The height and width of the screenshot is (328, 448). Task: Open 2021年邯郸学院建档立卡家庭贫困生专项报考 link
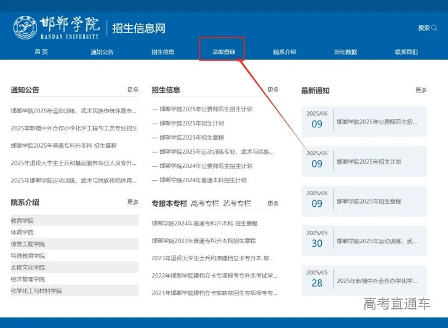(x=215, y=293)
